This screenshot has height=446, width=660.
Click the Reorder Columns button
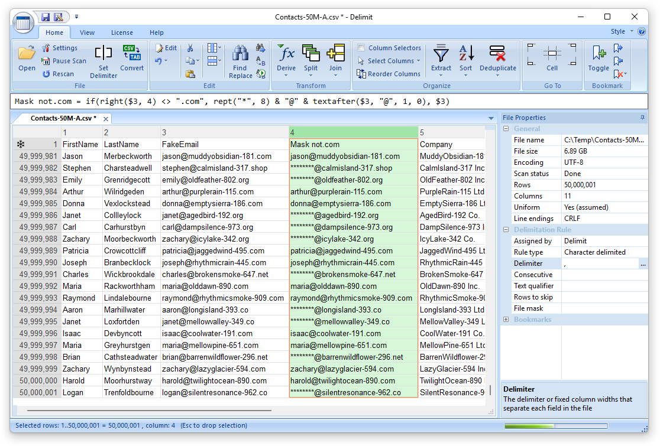(389, 74)
